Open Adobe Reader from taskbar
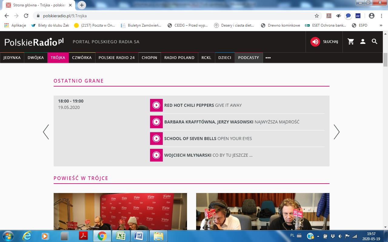 (83, 236)
